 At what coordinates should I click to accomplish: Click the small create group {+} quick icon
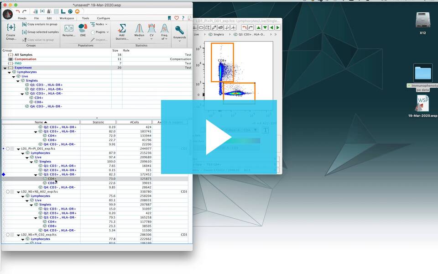coord(42,11)
